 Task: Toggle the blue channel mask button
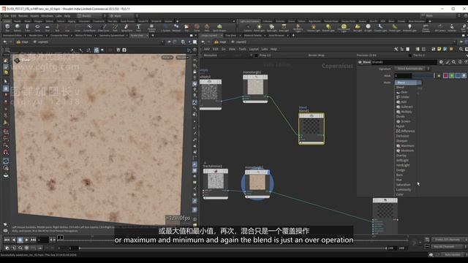(458, 76)
